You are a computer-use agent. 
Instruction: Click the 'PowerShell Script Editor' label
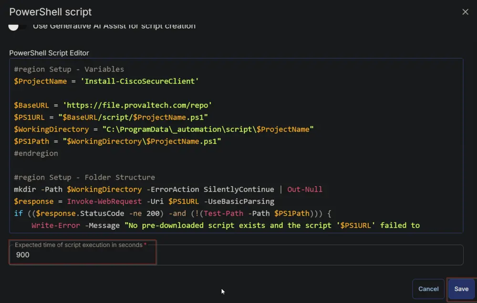click(x=49, y=53)
